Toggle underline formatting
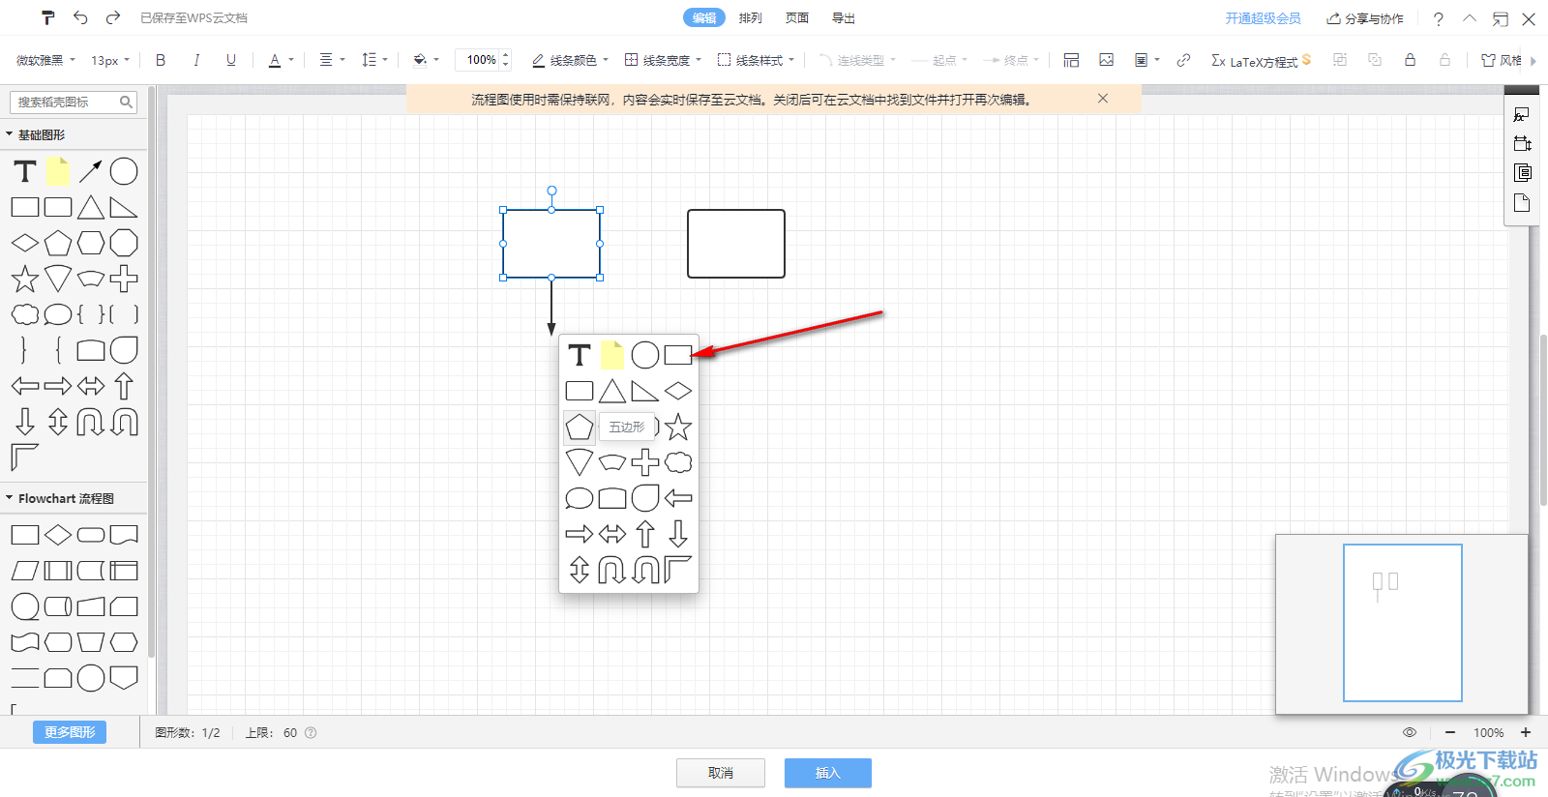This screenshot has height=797, width=1548. pyautogui.click(x=231, y=60)
